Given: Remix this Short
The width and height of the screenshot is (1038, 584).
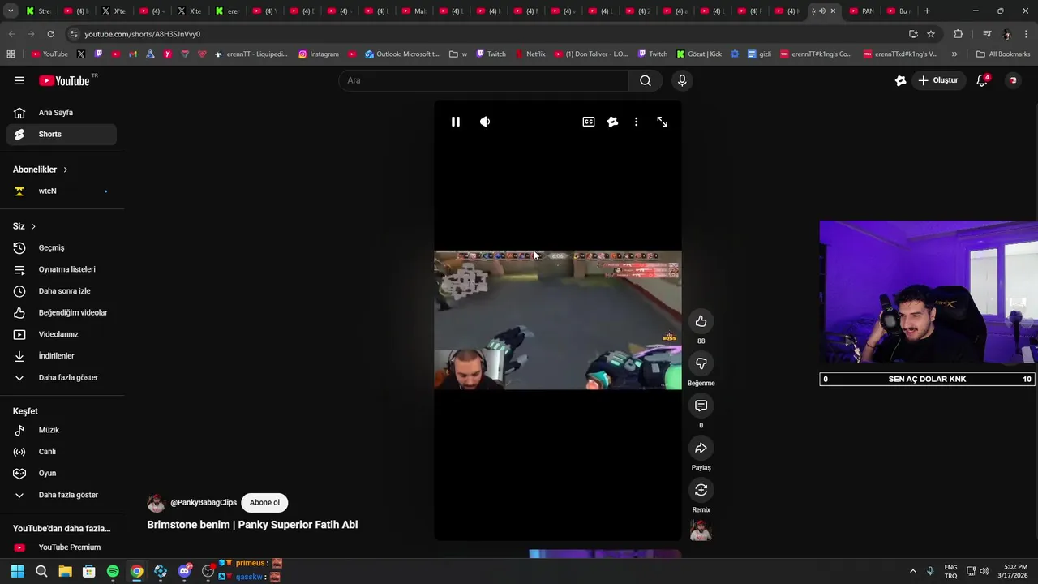Looking at the screenshot, I should click(701, 490).
